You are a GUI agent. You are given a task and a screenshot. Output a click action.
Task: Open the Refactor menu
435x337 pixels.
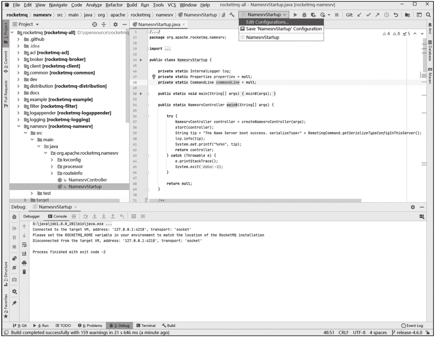coord(114,5)
